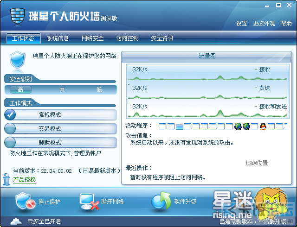Maximize the firewall window
The height and width of the screenshot is (227, 297).
278,5
